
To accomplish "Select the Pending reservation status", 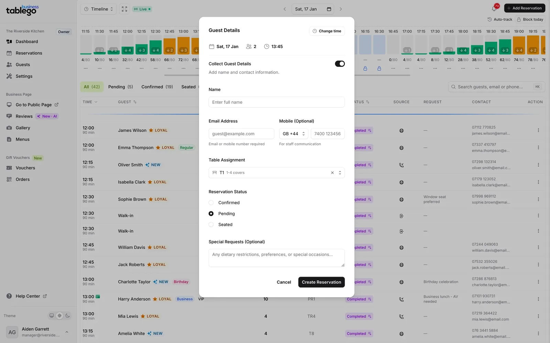I will [211, 214].
